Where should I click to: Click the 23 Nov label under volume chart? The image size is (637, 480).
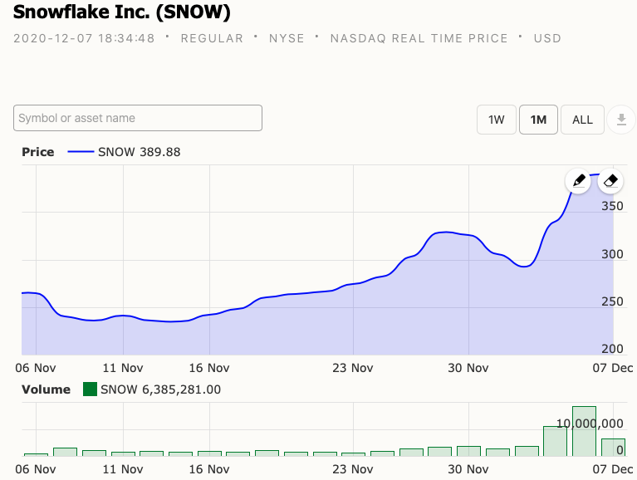point(353,470)
